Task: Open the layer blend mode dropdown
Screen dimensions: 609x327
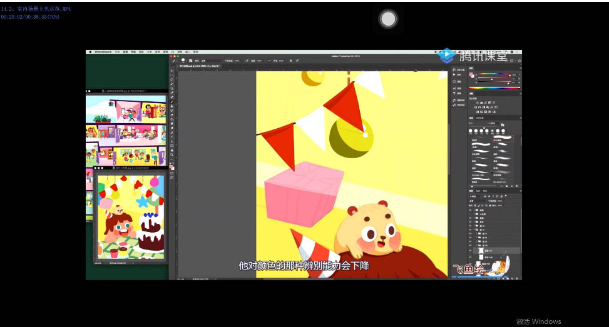Action: click(x=478, y=201)
